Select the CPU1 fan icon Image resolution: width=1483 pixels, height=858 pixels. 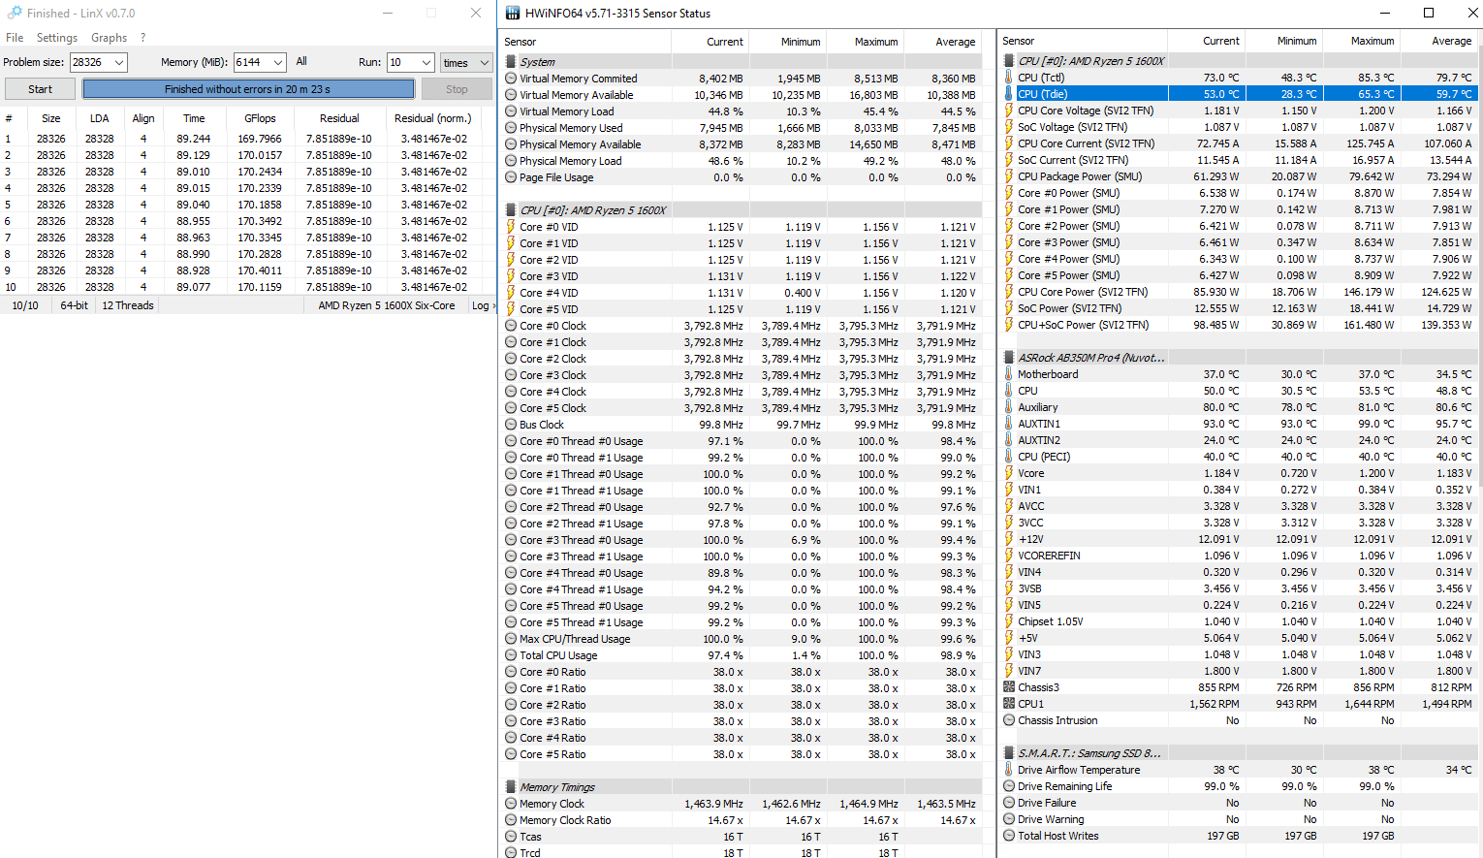(x=1009, y=704)
